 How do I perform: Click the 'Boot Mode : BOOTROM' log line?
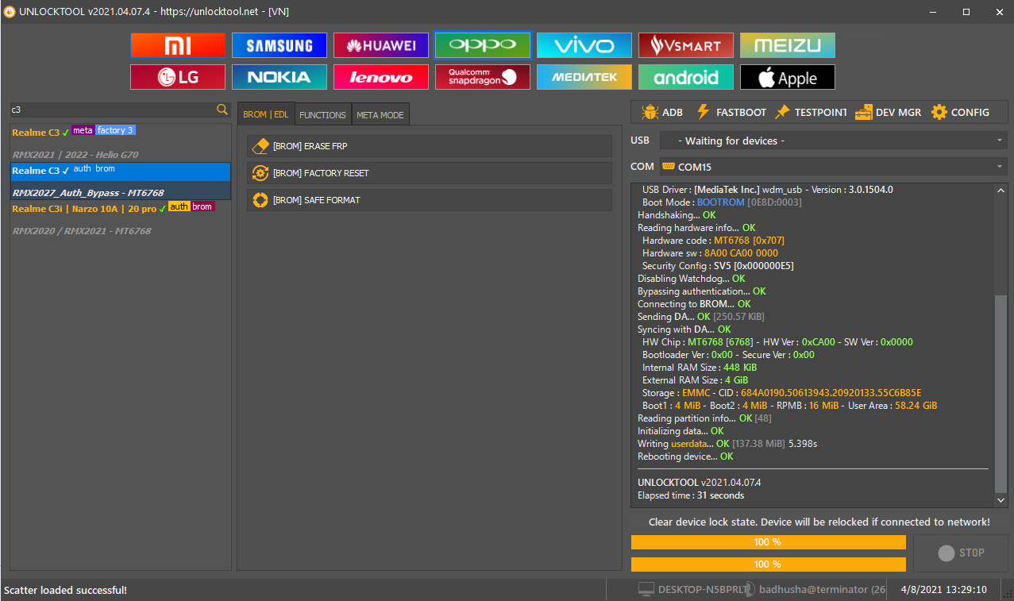(x=722, y=202)
